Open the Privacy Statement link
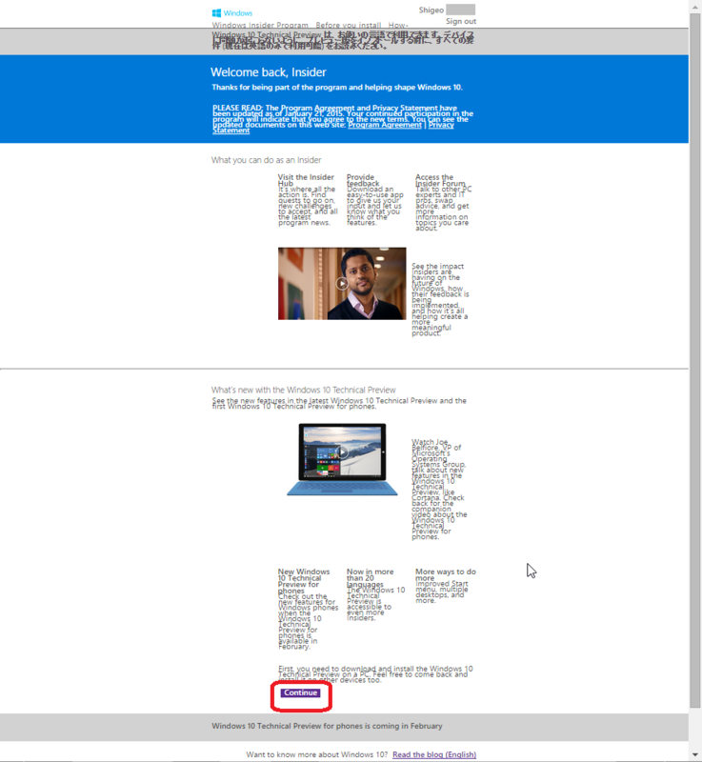The image size is (702, 762). click(441, 125)
